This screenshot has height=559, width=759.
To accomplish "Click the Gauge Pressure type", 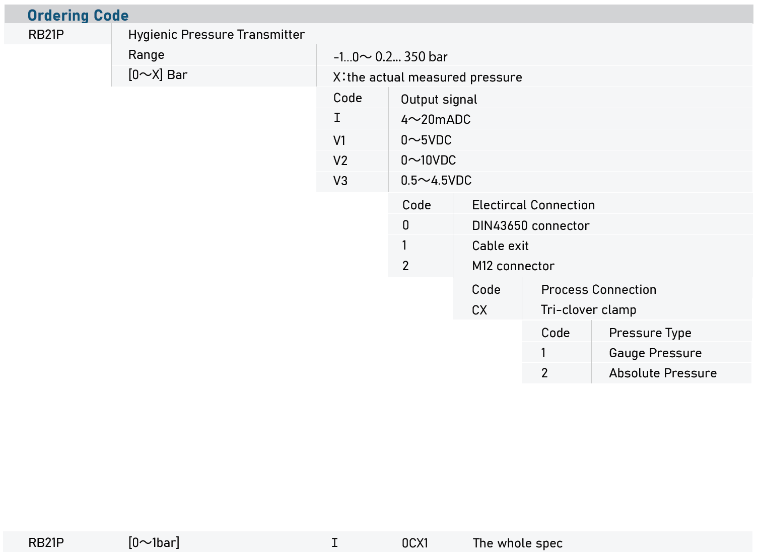I will 655,353.
